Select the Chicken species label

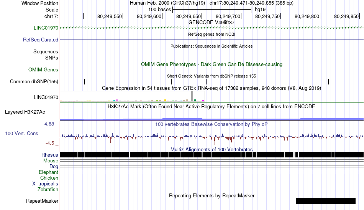(49, 178)
